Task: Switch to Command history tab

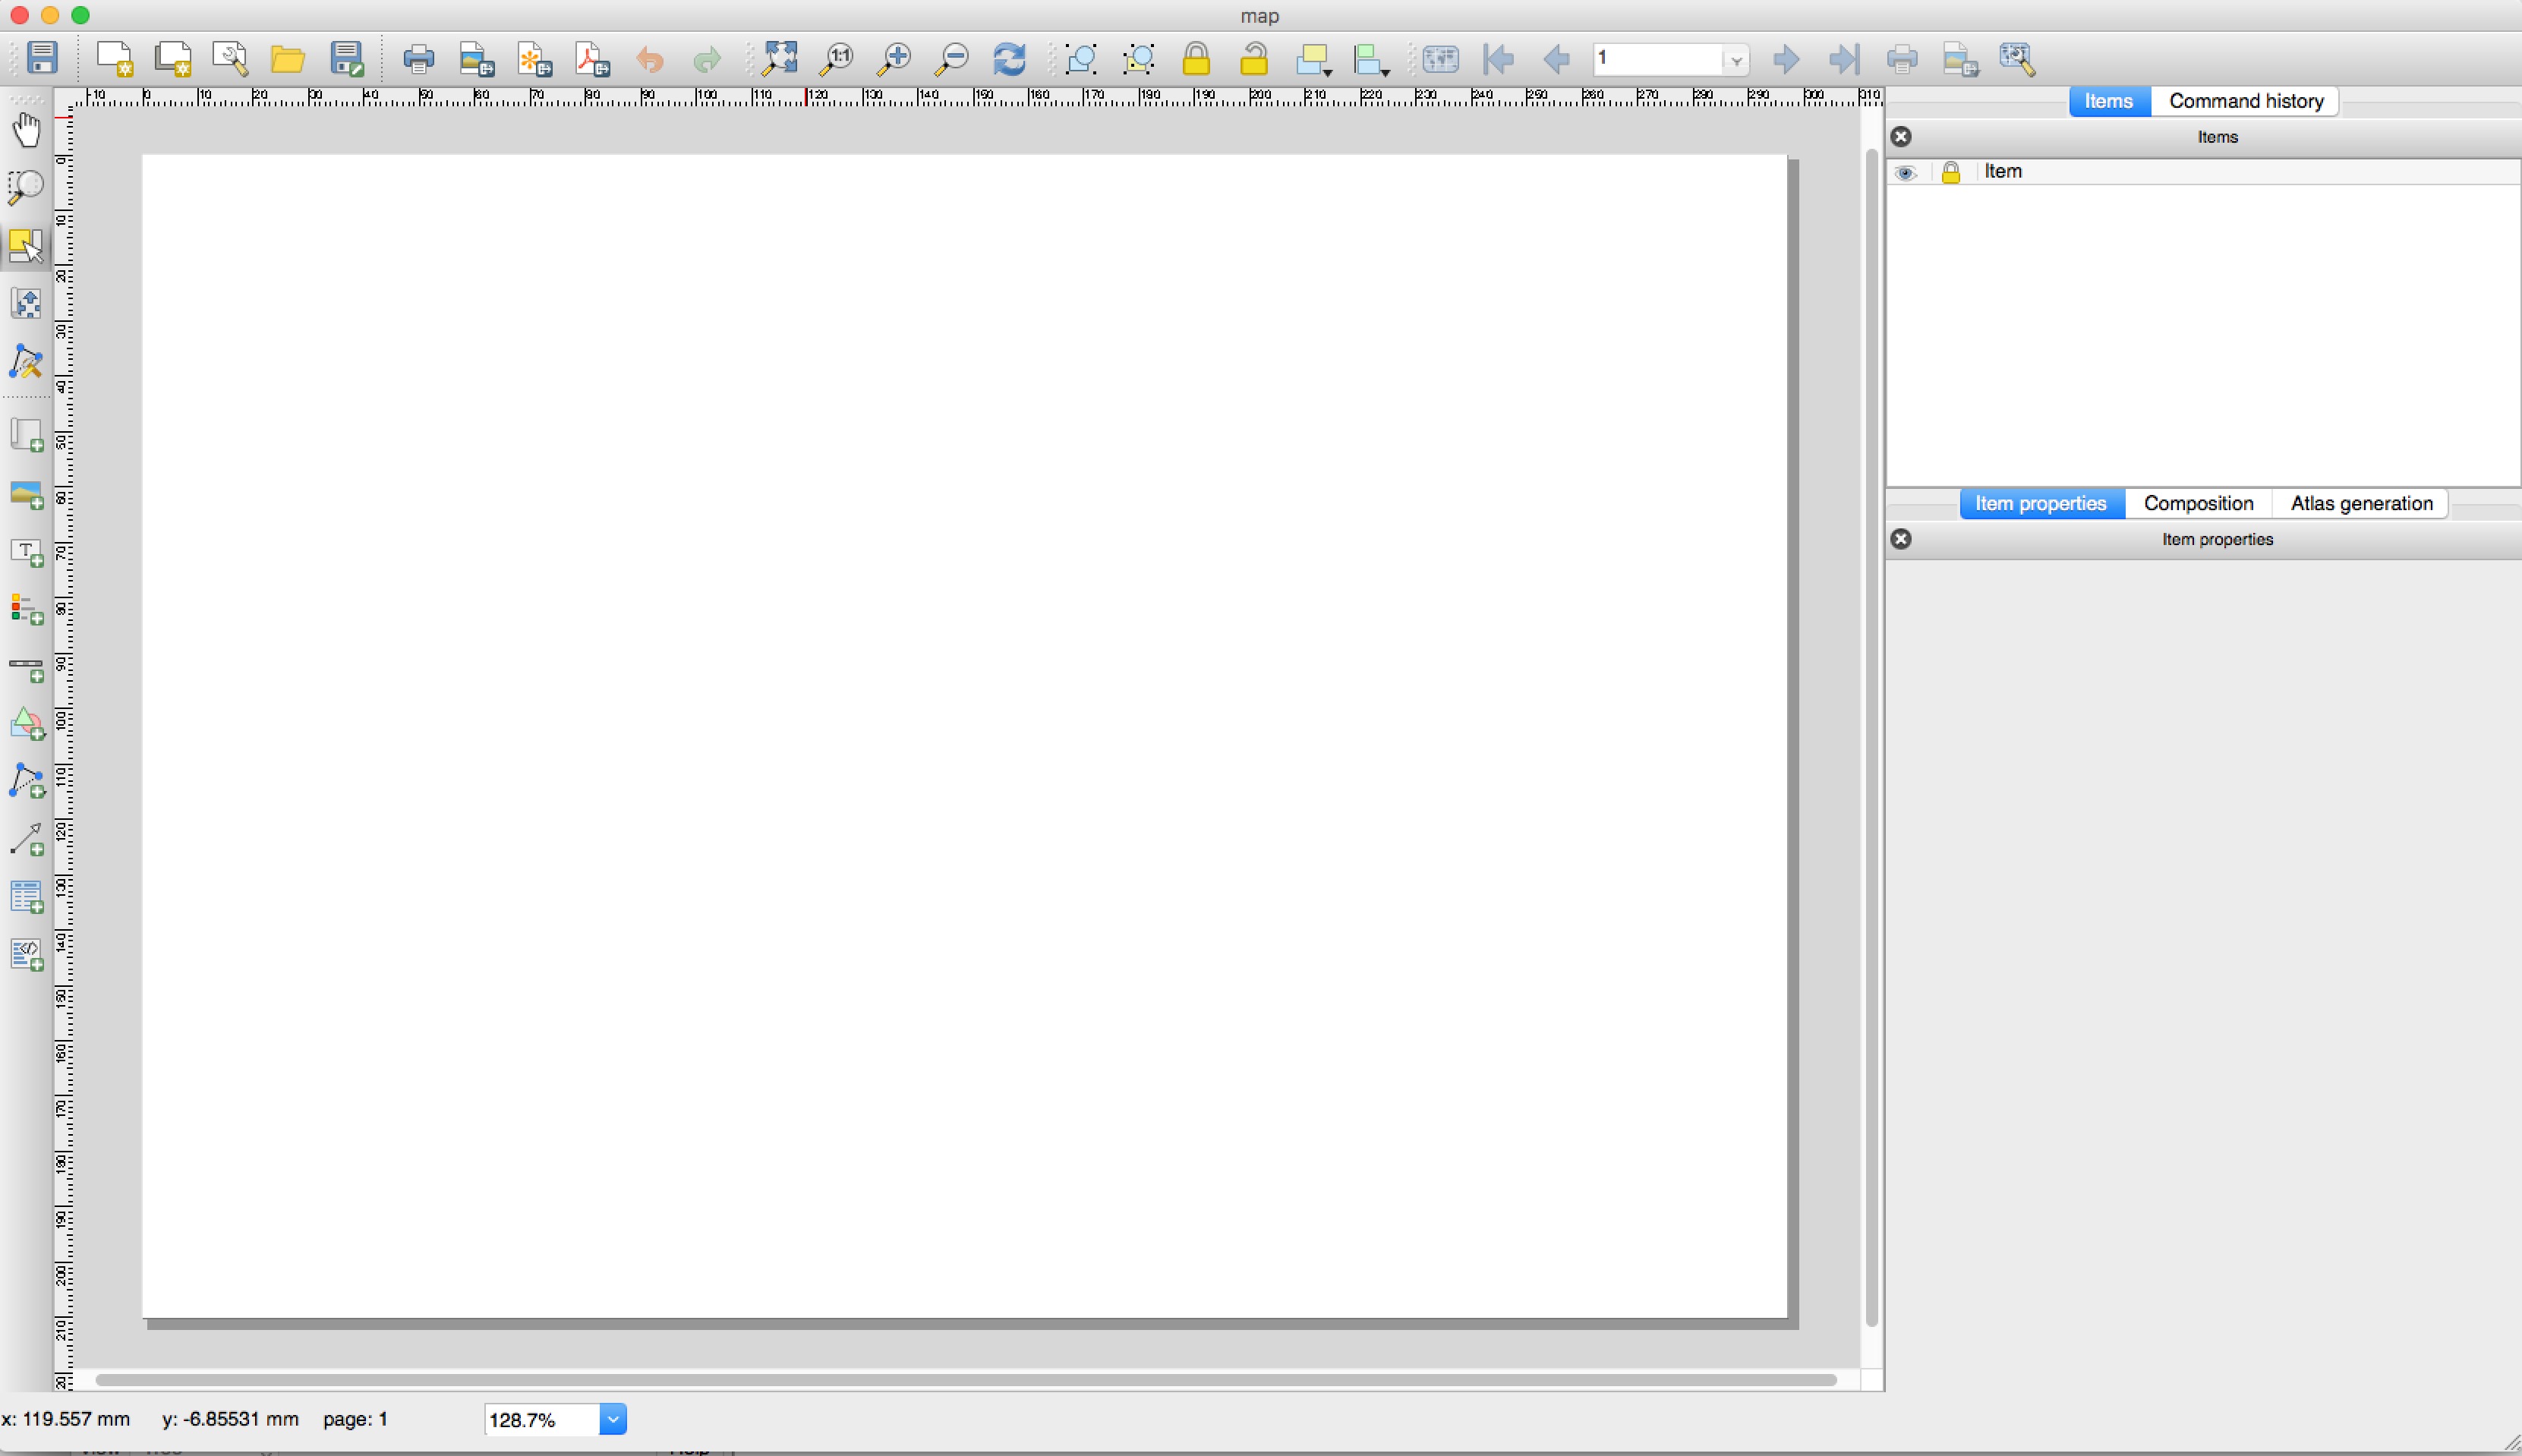Action: 2248,99
